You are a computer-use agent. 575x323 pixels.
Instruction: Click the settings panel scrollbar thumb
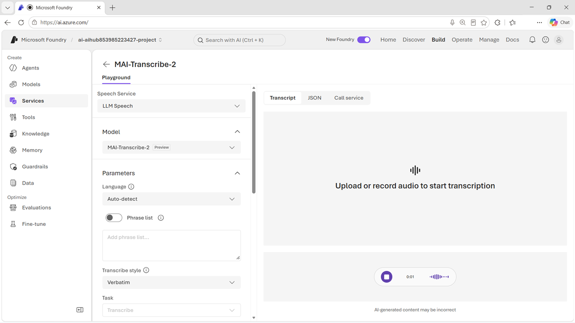253,142
